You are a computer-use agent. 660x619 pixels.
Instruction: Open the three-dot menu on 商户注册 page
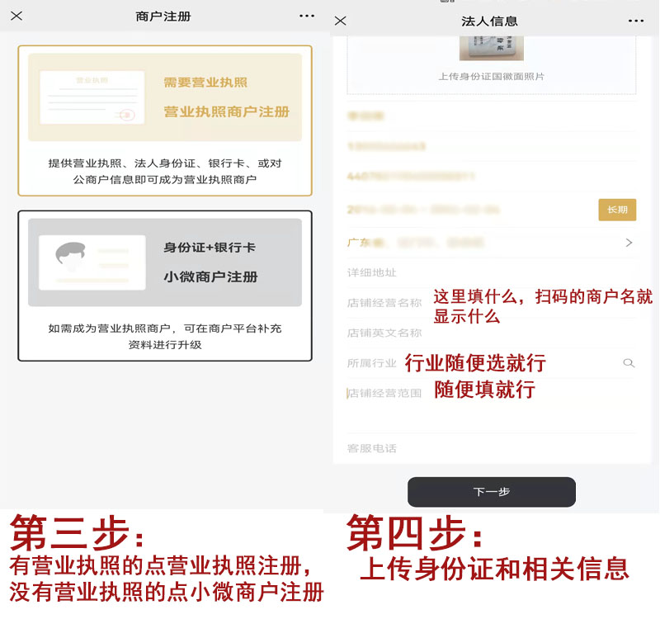306,16
